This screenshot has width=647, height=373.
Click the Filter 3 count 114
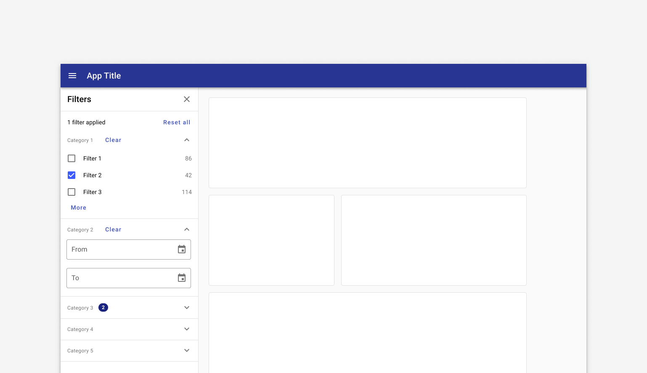[x=187, y=192]
